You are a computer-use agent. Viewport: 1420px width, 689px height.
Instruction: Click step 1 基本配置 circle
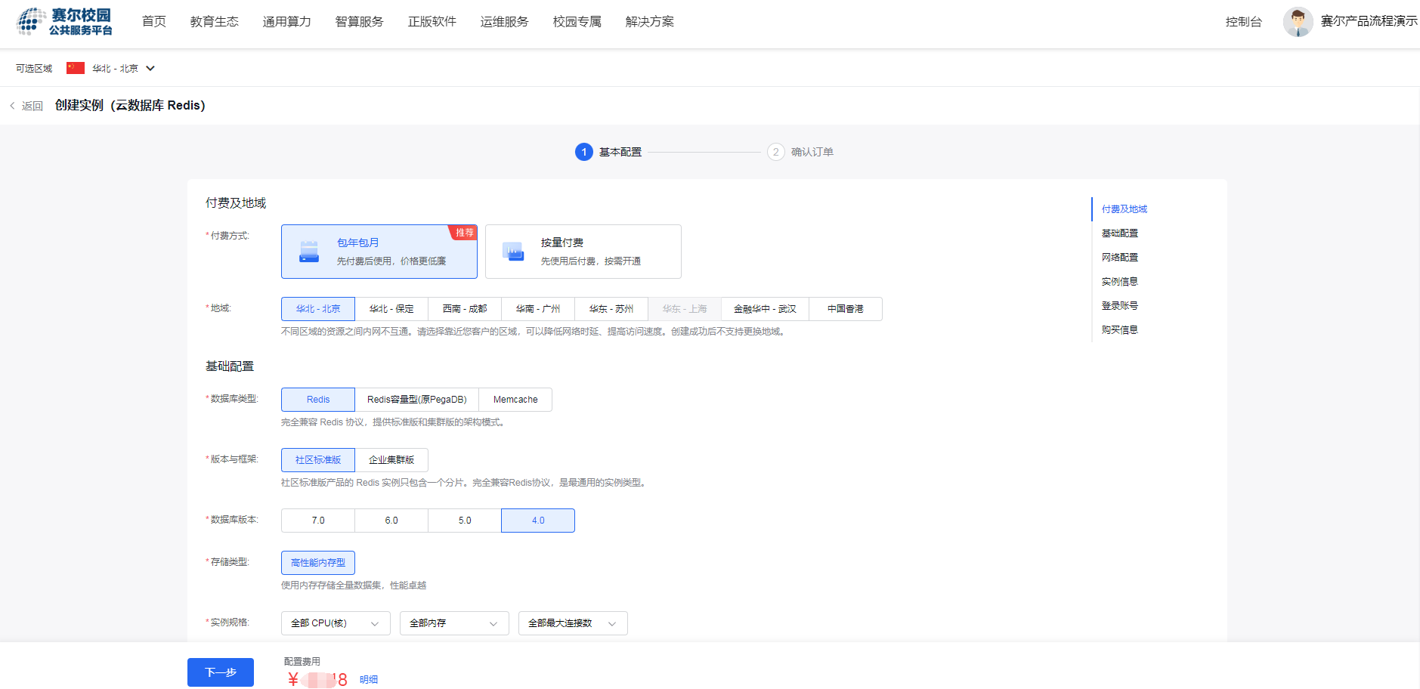click(583, 152)
